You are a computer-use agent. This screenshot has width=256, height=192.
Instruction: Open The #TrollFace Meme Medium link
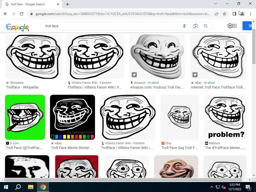(x=225, y=148)
